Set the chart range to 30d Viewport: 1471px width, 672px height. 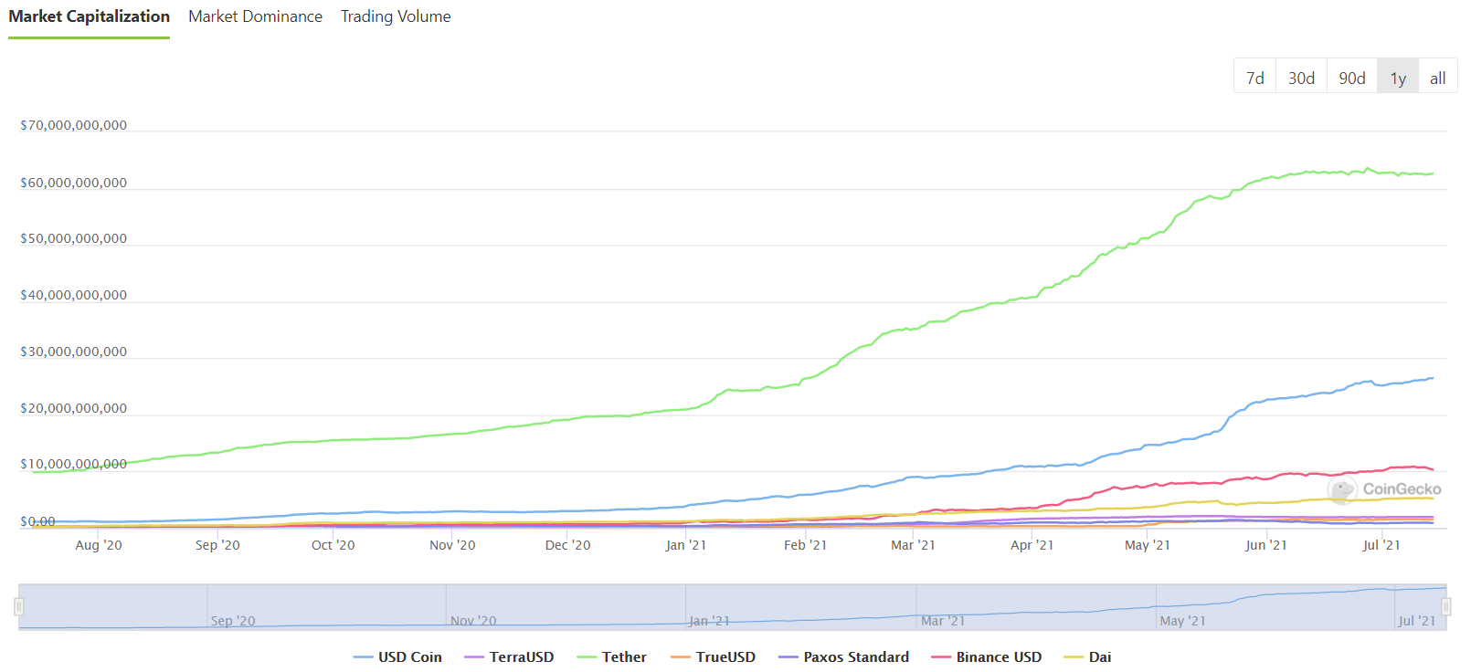pyautogui.click(x=1301, y=78)
